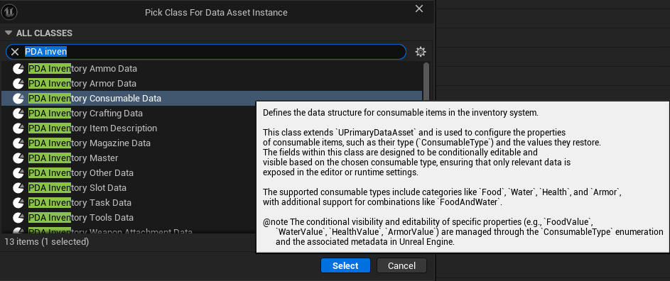
Task: Collapse the ALL CLASSES section
Action: tap(8, 33)
